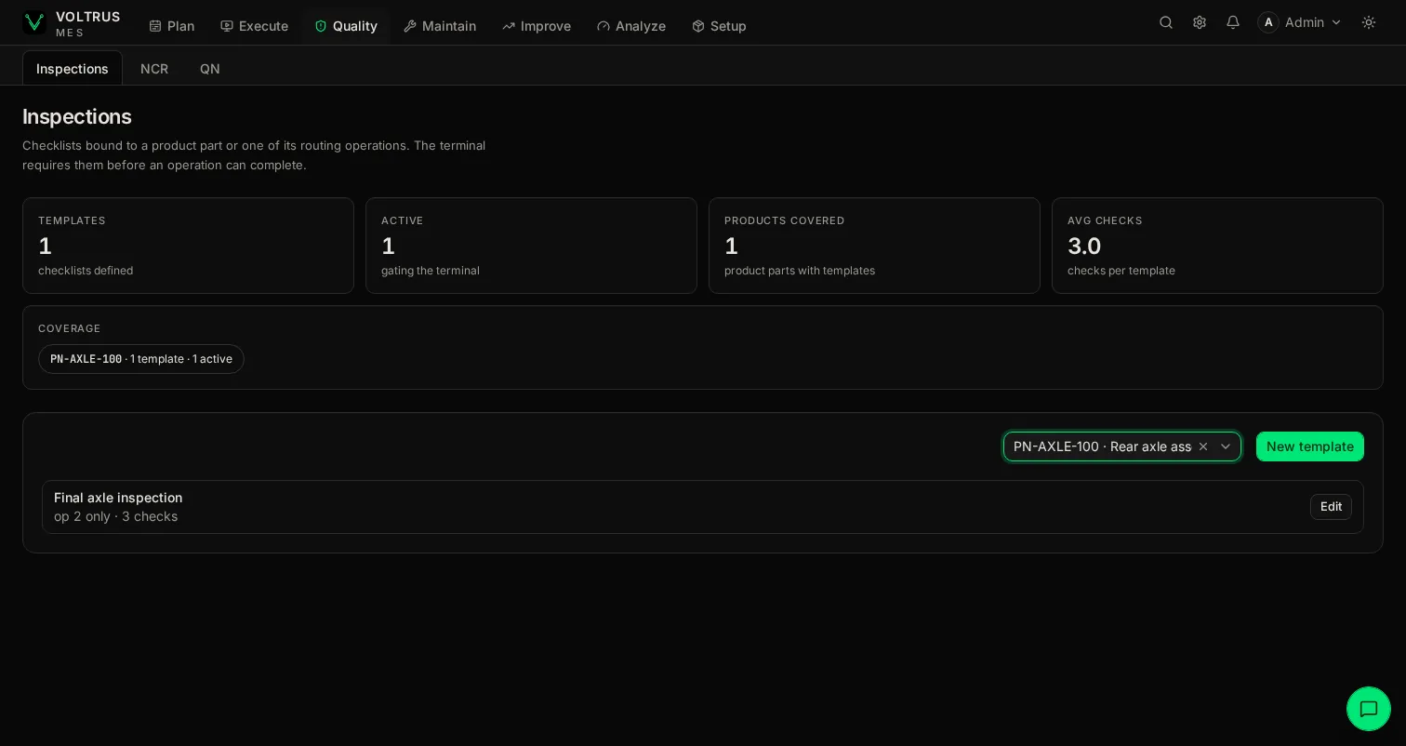Click the Templates count card
This screenshot has width=1406, height=746.
(x=188, y=246)
